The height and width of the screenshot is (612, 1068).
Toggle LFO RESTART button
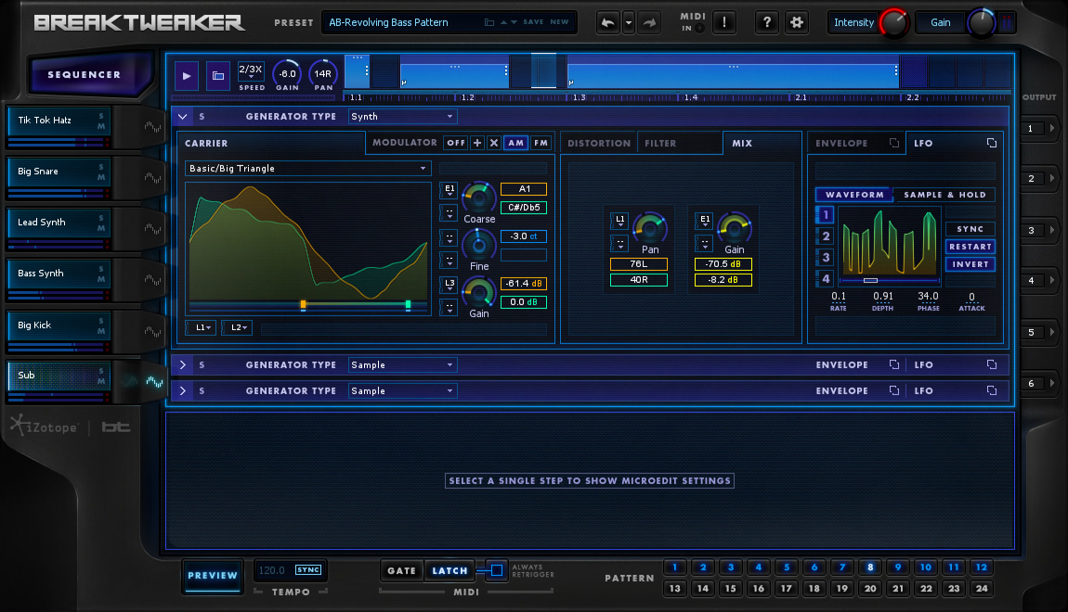(x=970, y=247)
